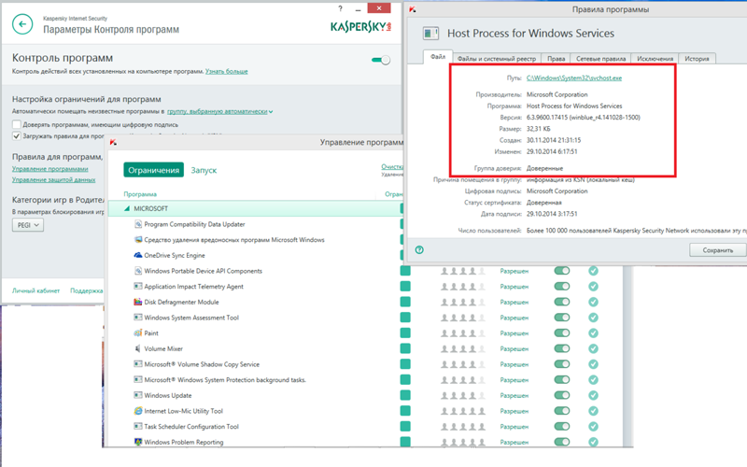Click Host Process program icon in rules window
Image resolution: width=747 pixels, height=467 pixels.
[430, 33]
